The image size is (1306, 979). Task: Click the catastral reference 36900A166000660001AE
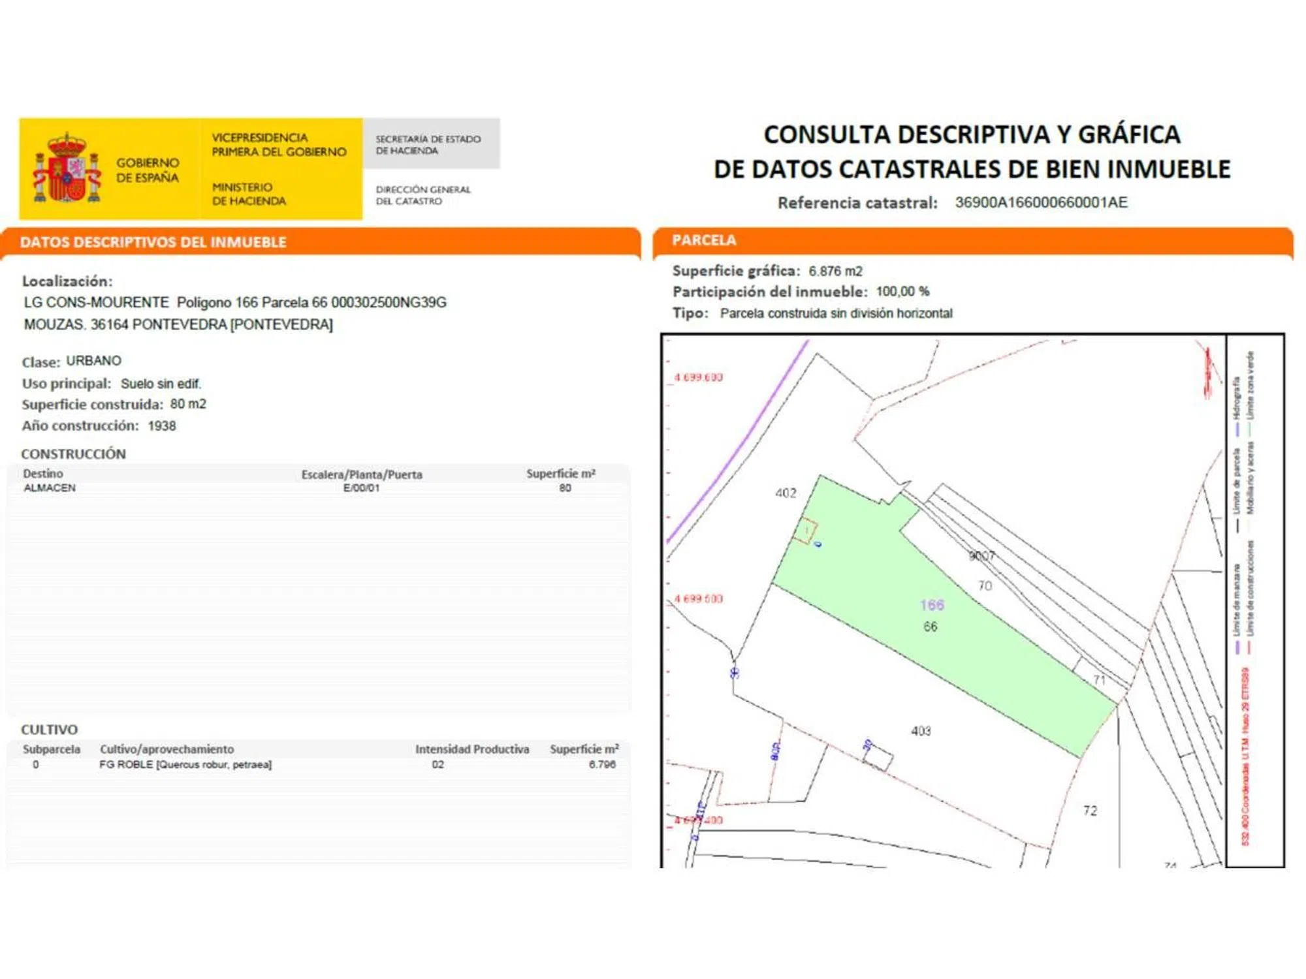[1041, 202]
